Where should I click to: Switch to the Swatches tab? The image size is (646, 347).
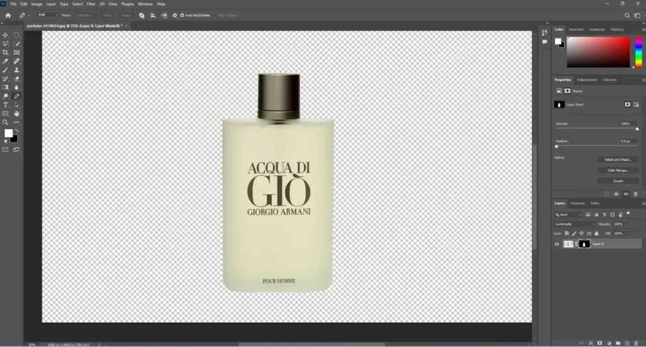click(x=576, y=30)
